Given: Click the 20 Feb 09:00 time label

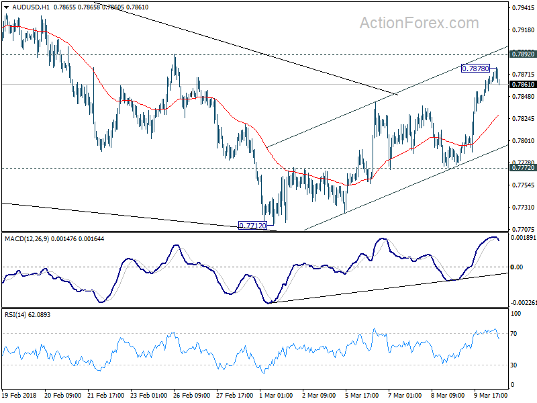Looking at the screenshot, I should (x=63, y=395).
